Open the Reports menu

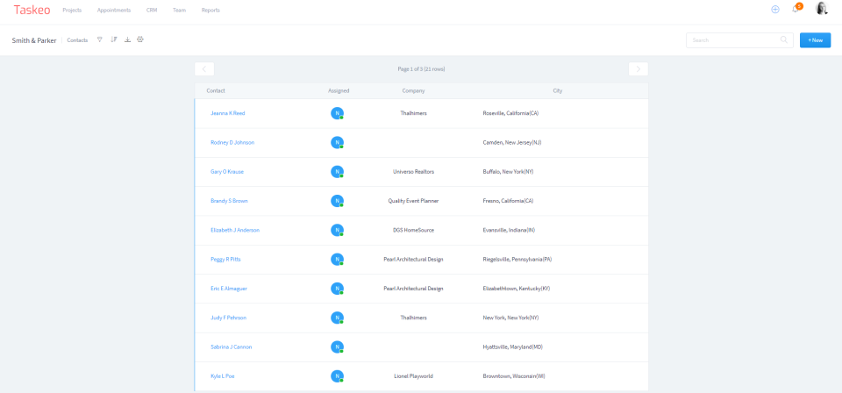[210, 11]
